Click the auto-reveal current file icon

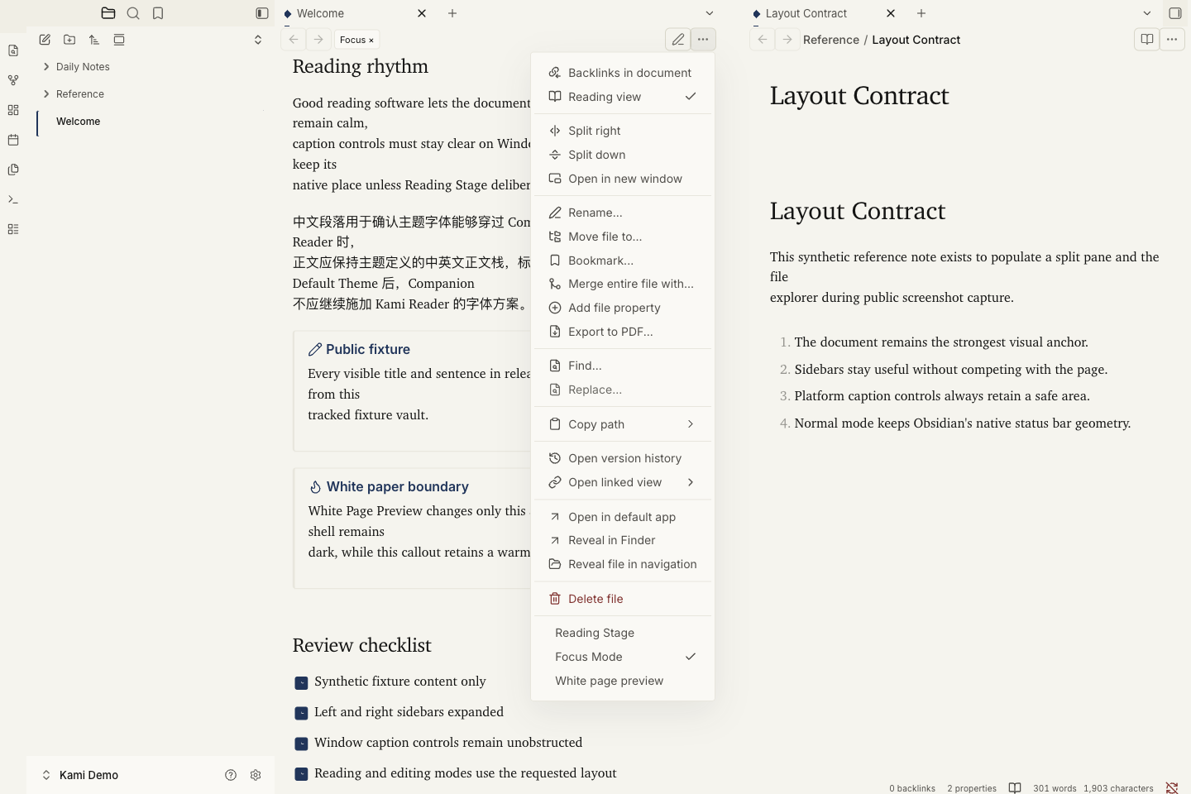119,40
